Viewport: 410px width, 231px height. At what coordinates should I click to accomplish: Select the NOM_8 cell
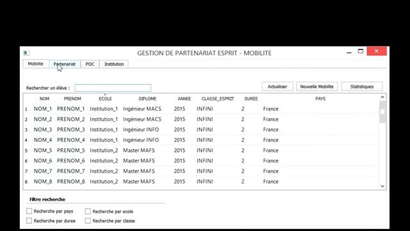(43, 181)
